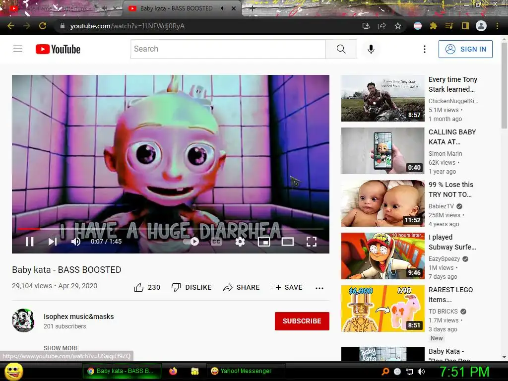This screenshot has height=381, width=508.
Task: Search by voice with the microphone icon
Action: 371,49
